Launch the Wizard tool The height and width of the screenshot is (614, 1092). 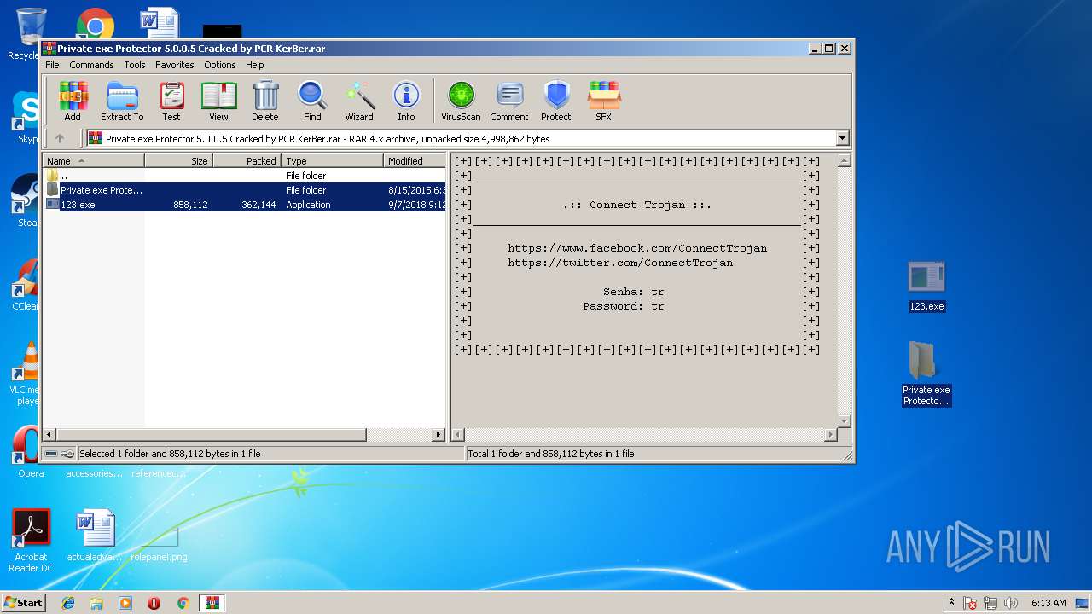coord(359,101)
